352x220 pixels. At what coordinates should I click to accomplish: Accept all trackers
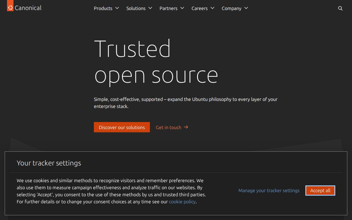tap(320, 190)
